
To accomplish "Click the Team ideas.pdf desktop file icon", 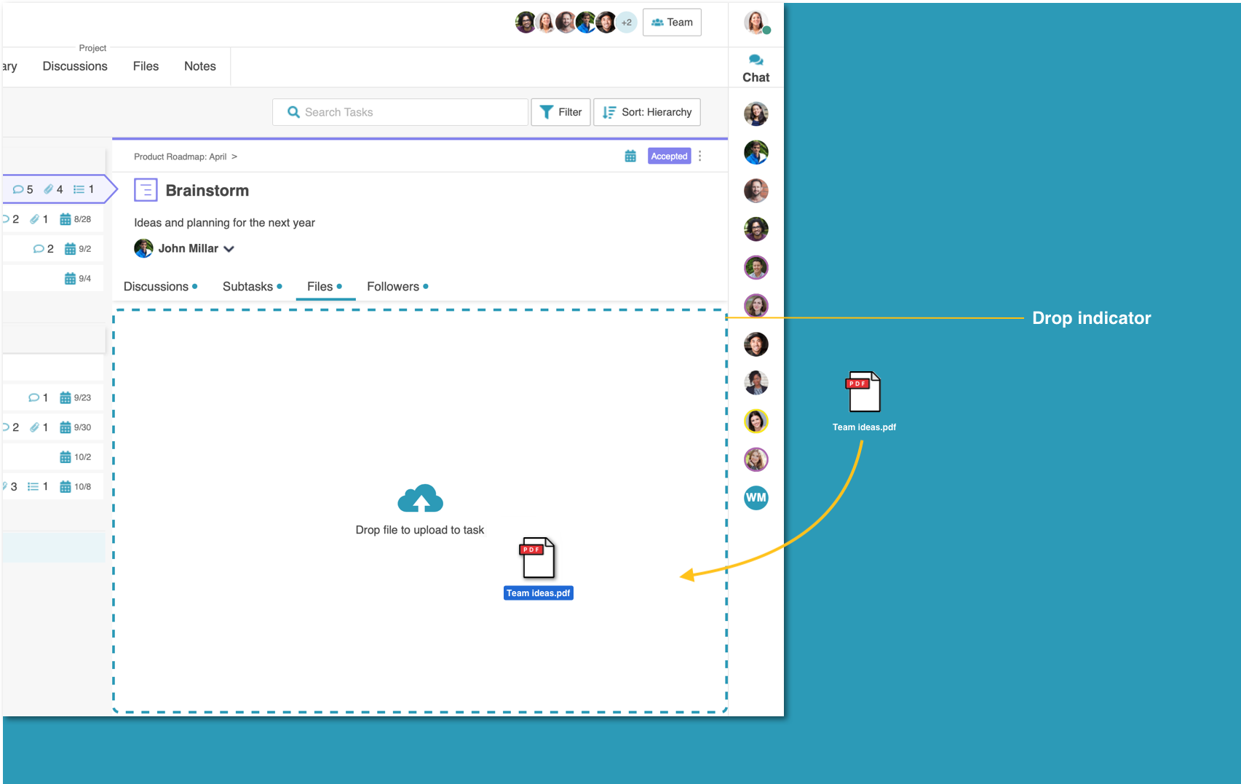I will pos(863,392).
